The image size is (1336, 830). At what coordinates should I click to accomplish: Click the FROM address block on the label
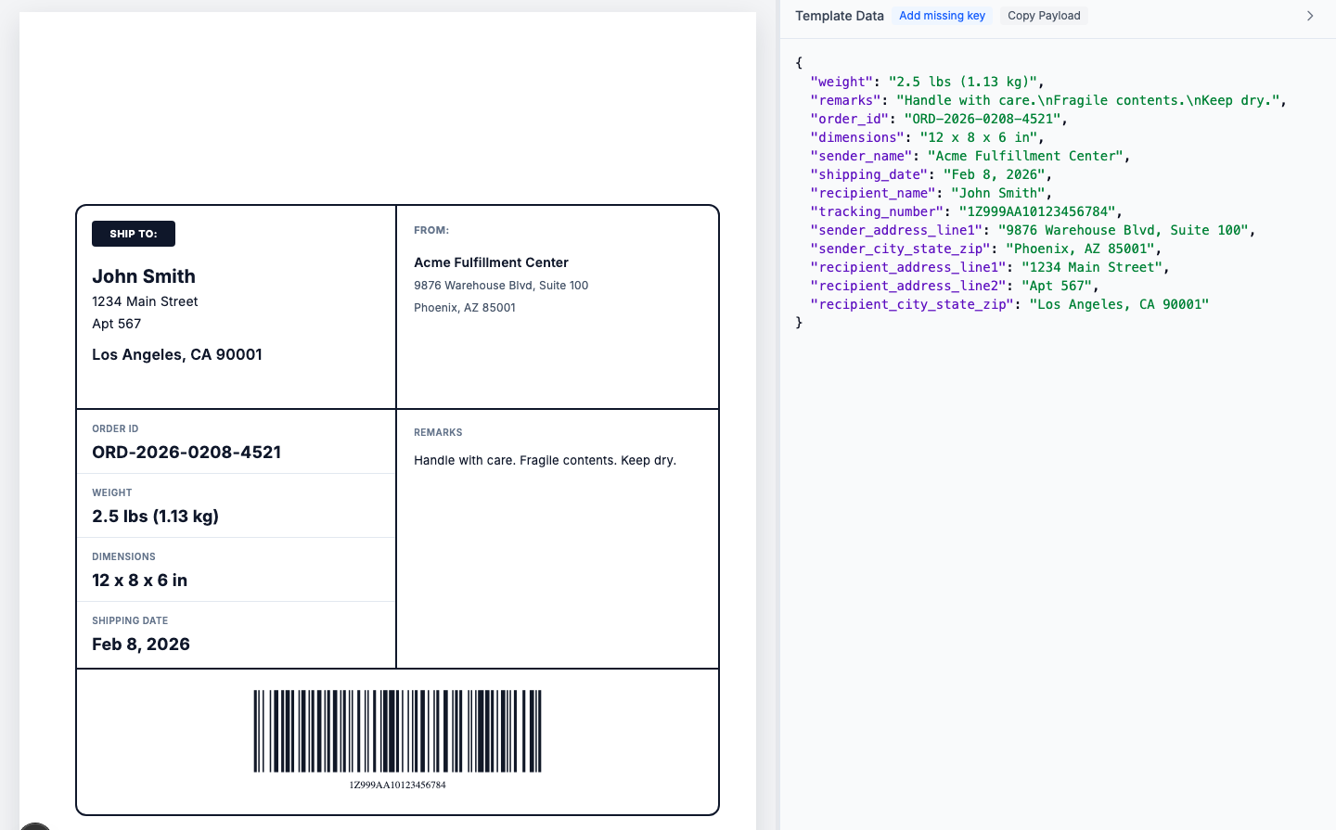coord(501,285)
